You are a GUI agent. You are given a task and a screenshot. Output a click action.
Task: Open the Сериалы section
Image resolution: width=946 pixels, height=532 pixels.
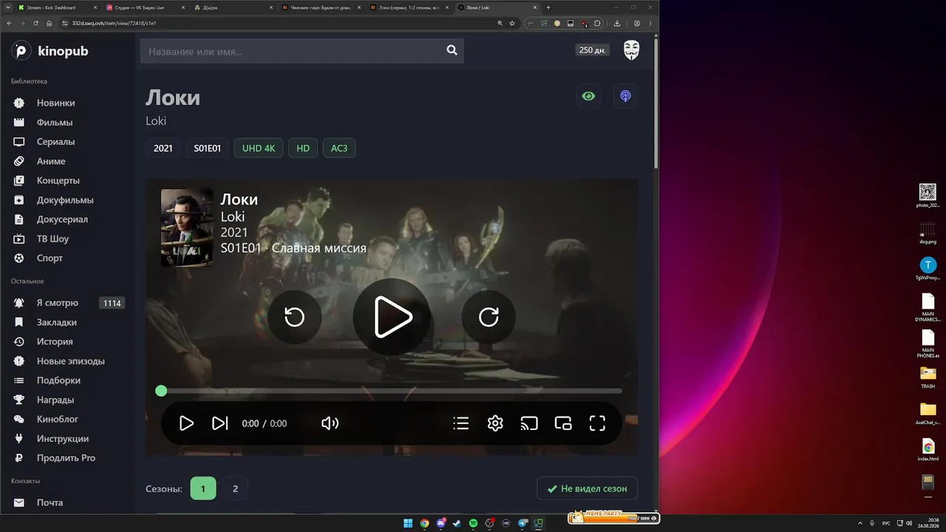[x=56, y=141]
